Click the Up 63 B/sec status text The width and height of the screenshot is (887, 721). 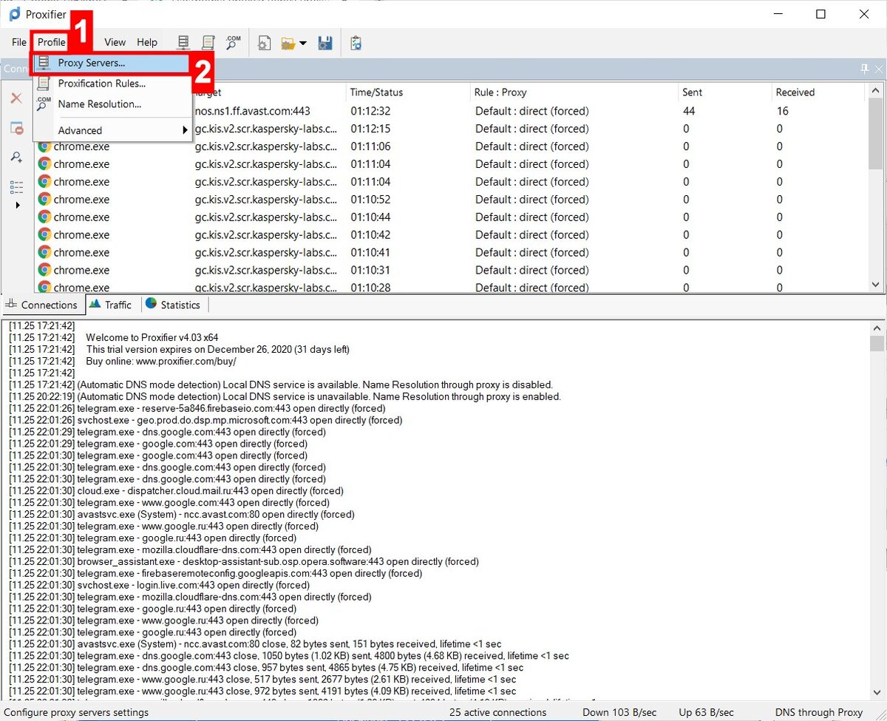[707, 713]
